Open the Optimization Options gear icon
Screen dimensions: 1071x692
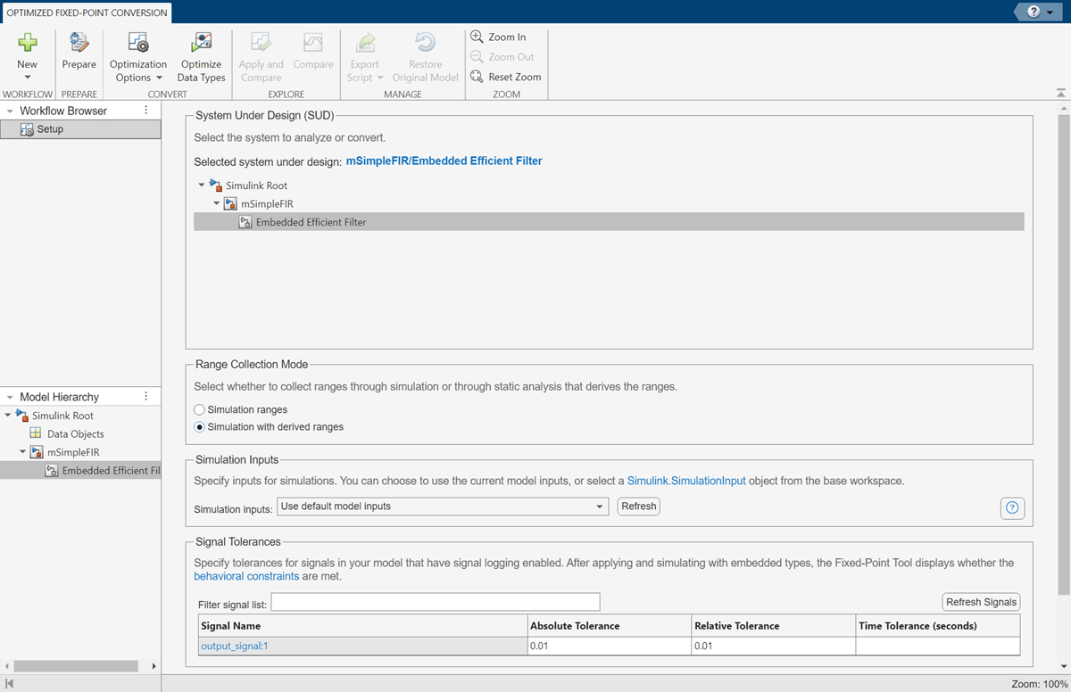click(x=137, y=43)
